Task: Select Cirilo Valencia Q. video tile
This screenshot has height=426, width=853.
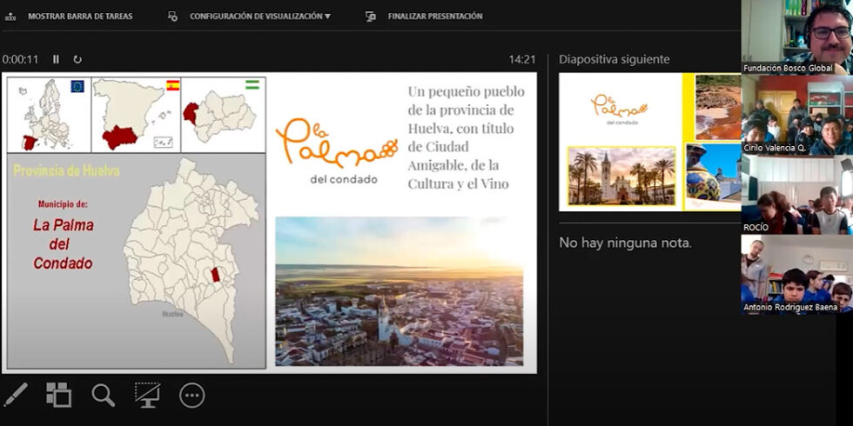Action: tap(796, 115)
